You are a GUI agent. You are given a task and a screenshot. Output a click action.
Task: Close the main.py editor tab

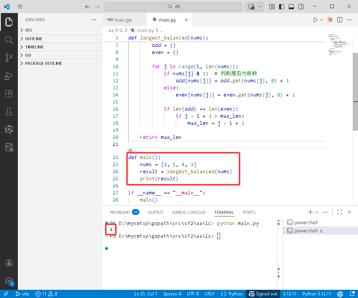[x=186, y=20]
